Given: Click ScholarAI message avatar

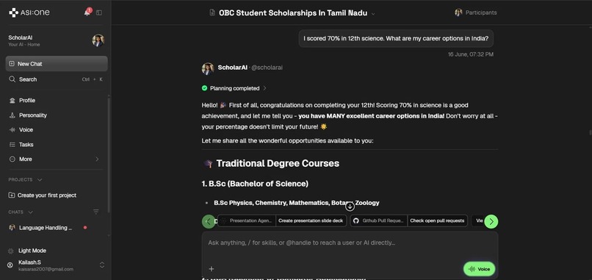Looking at the screenshot, I should (208, 68).
